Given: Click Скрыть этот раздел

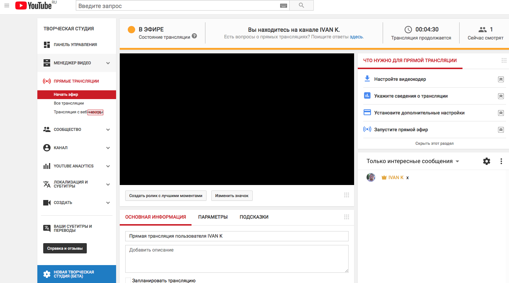Looking at the screenshot, I should click(x=434, y=143).
